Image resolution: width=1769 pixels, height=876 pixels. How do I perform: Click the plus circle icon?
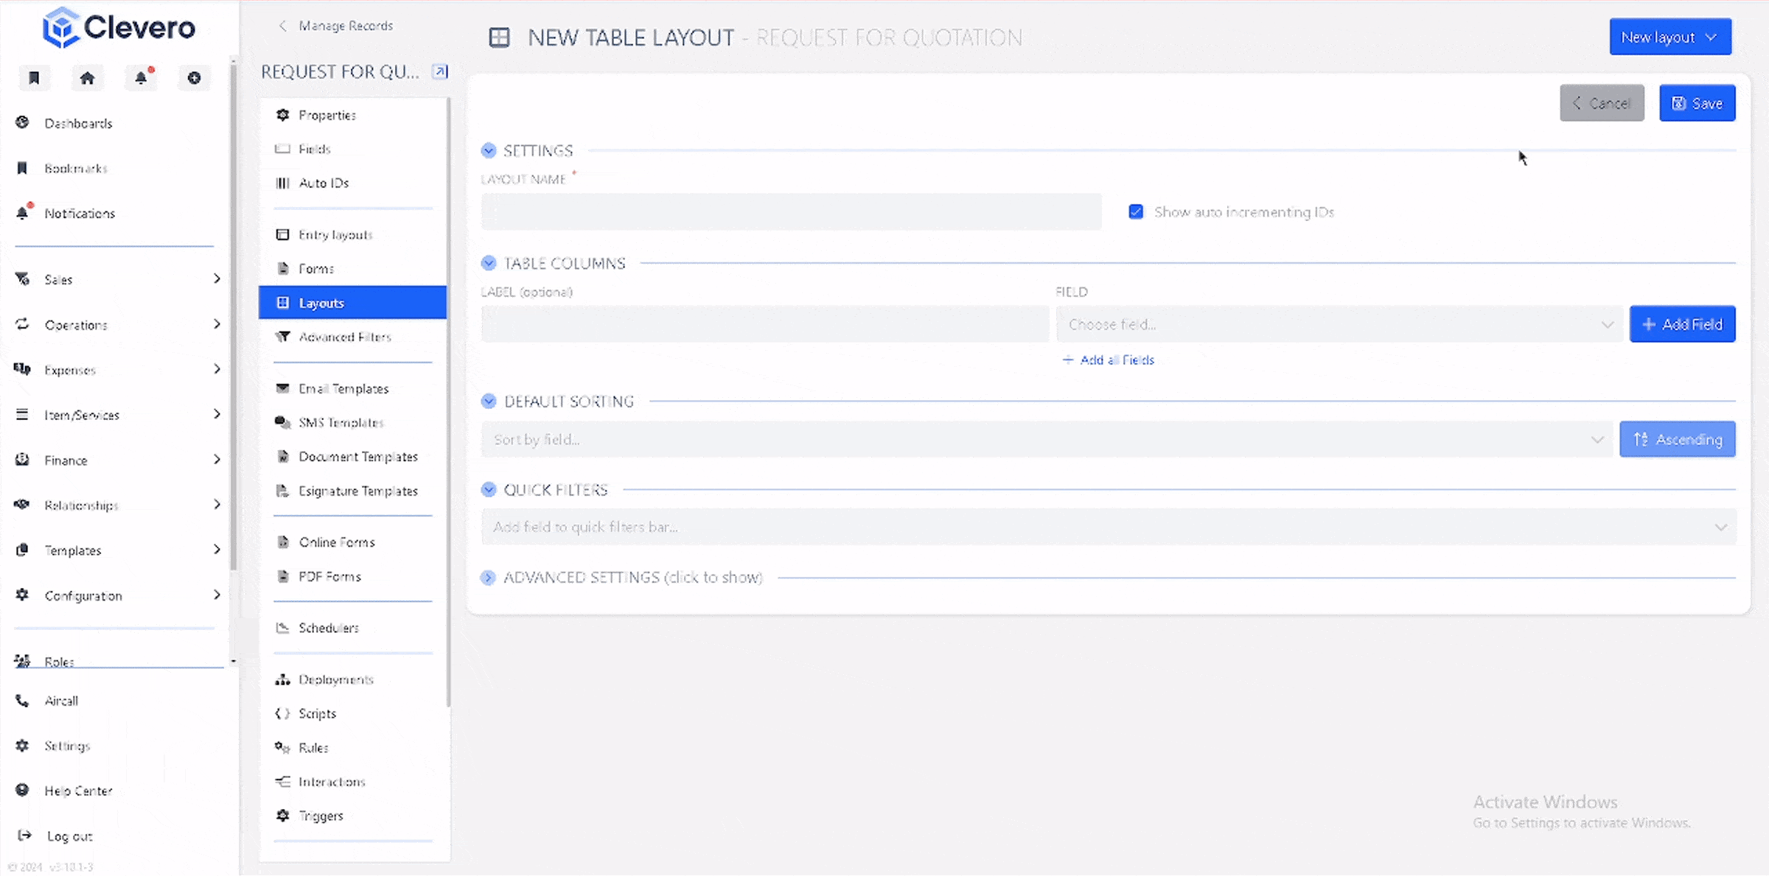tap(194, 78)
